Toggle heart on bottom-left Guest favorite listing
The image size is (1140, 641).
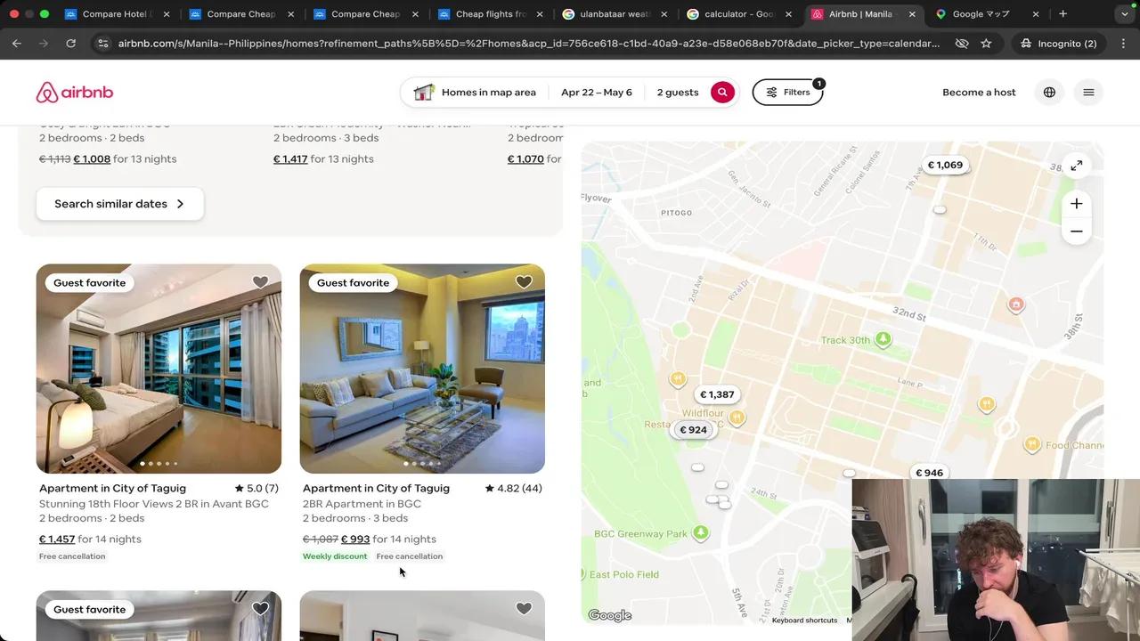260,609
